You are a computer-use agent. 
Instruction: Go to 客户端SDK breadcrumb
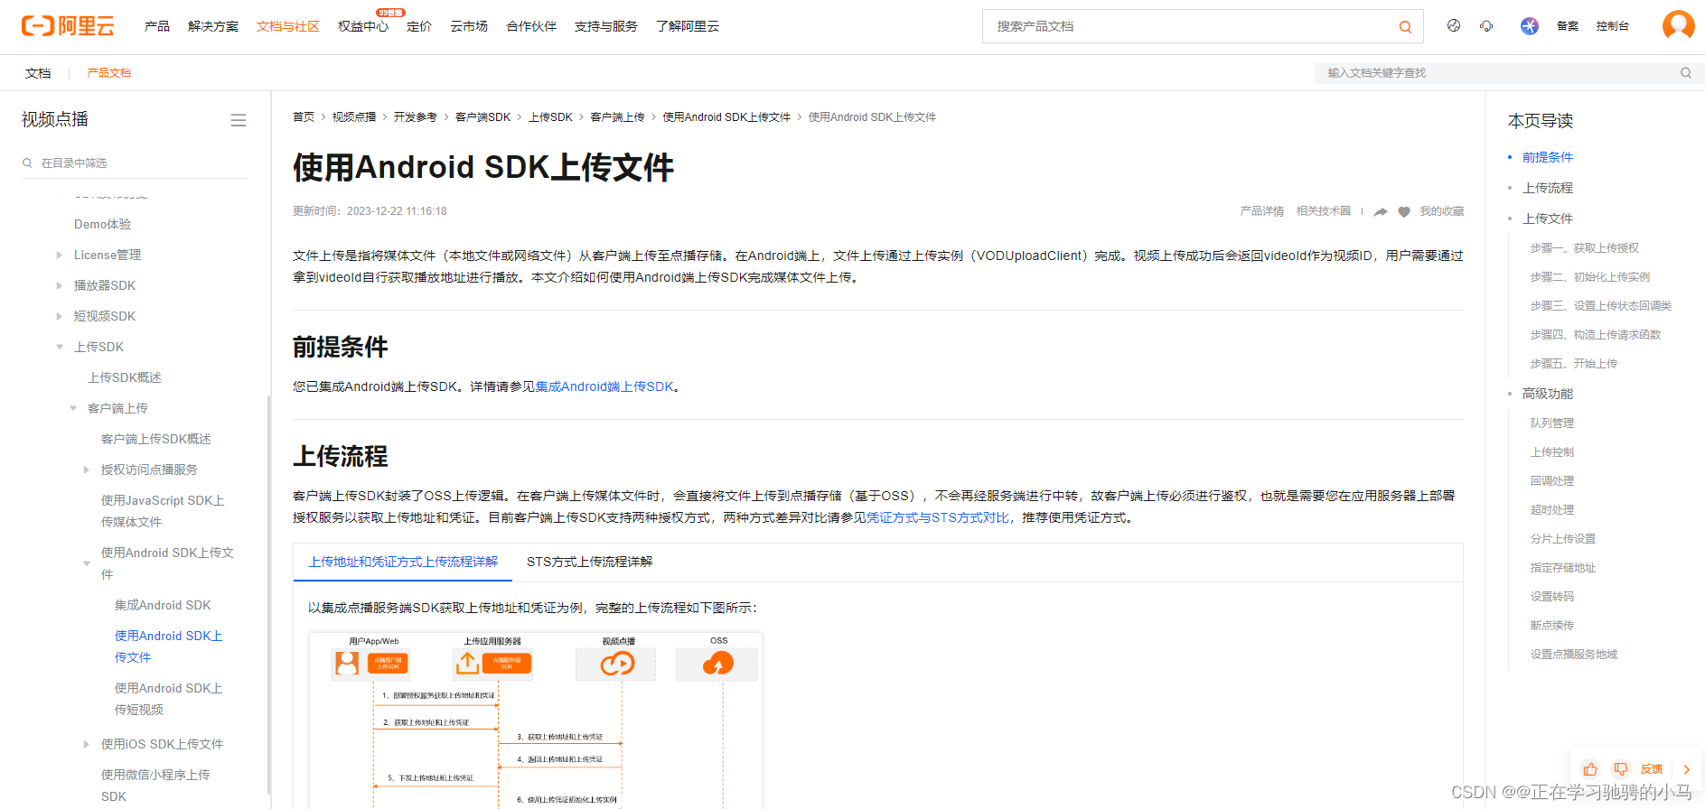pos(483,117)
